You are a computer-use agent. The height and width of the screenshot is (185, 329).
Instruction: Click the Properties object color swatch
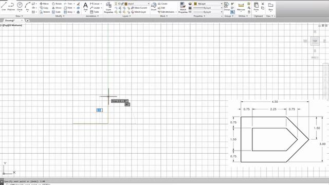(x=195, y=4)
